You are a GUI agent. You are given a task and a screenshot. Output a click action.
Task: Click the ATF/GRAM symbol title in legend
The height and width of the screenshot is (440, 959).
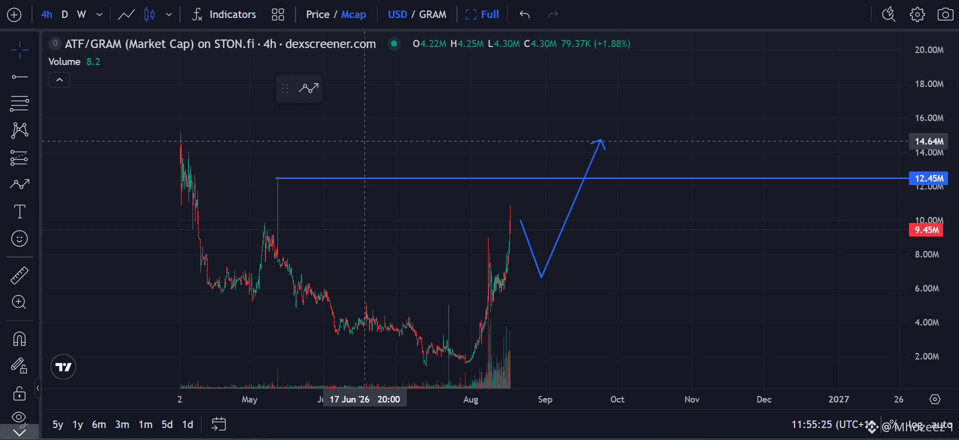[220, 44]
